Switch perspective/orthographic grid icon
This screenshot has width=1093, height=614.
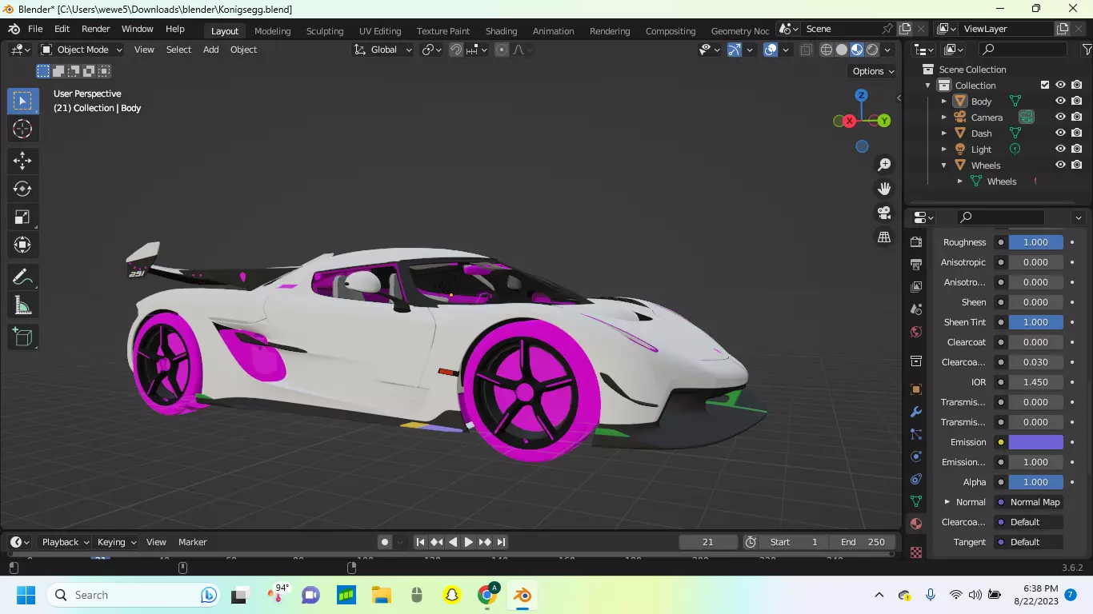click(x=884, y=237)
